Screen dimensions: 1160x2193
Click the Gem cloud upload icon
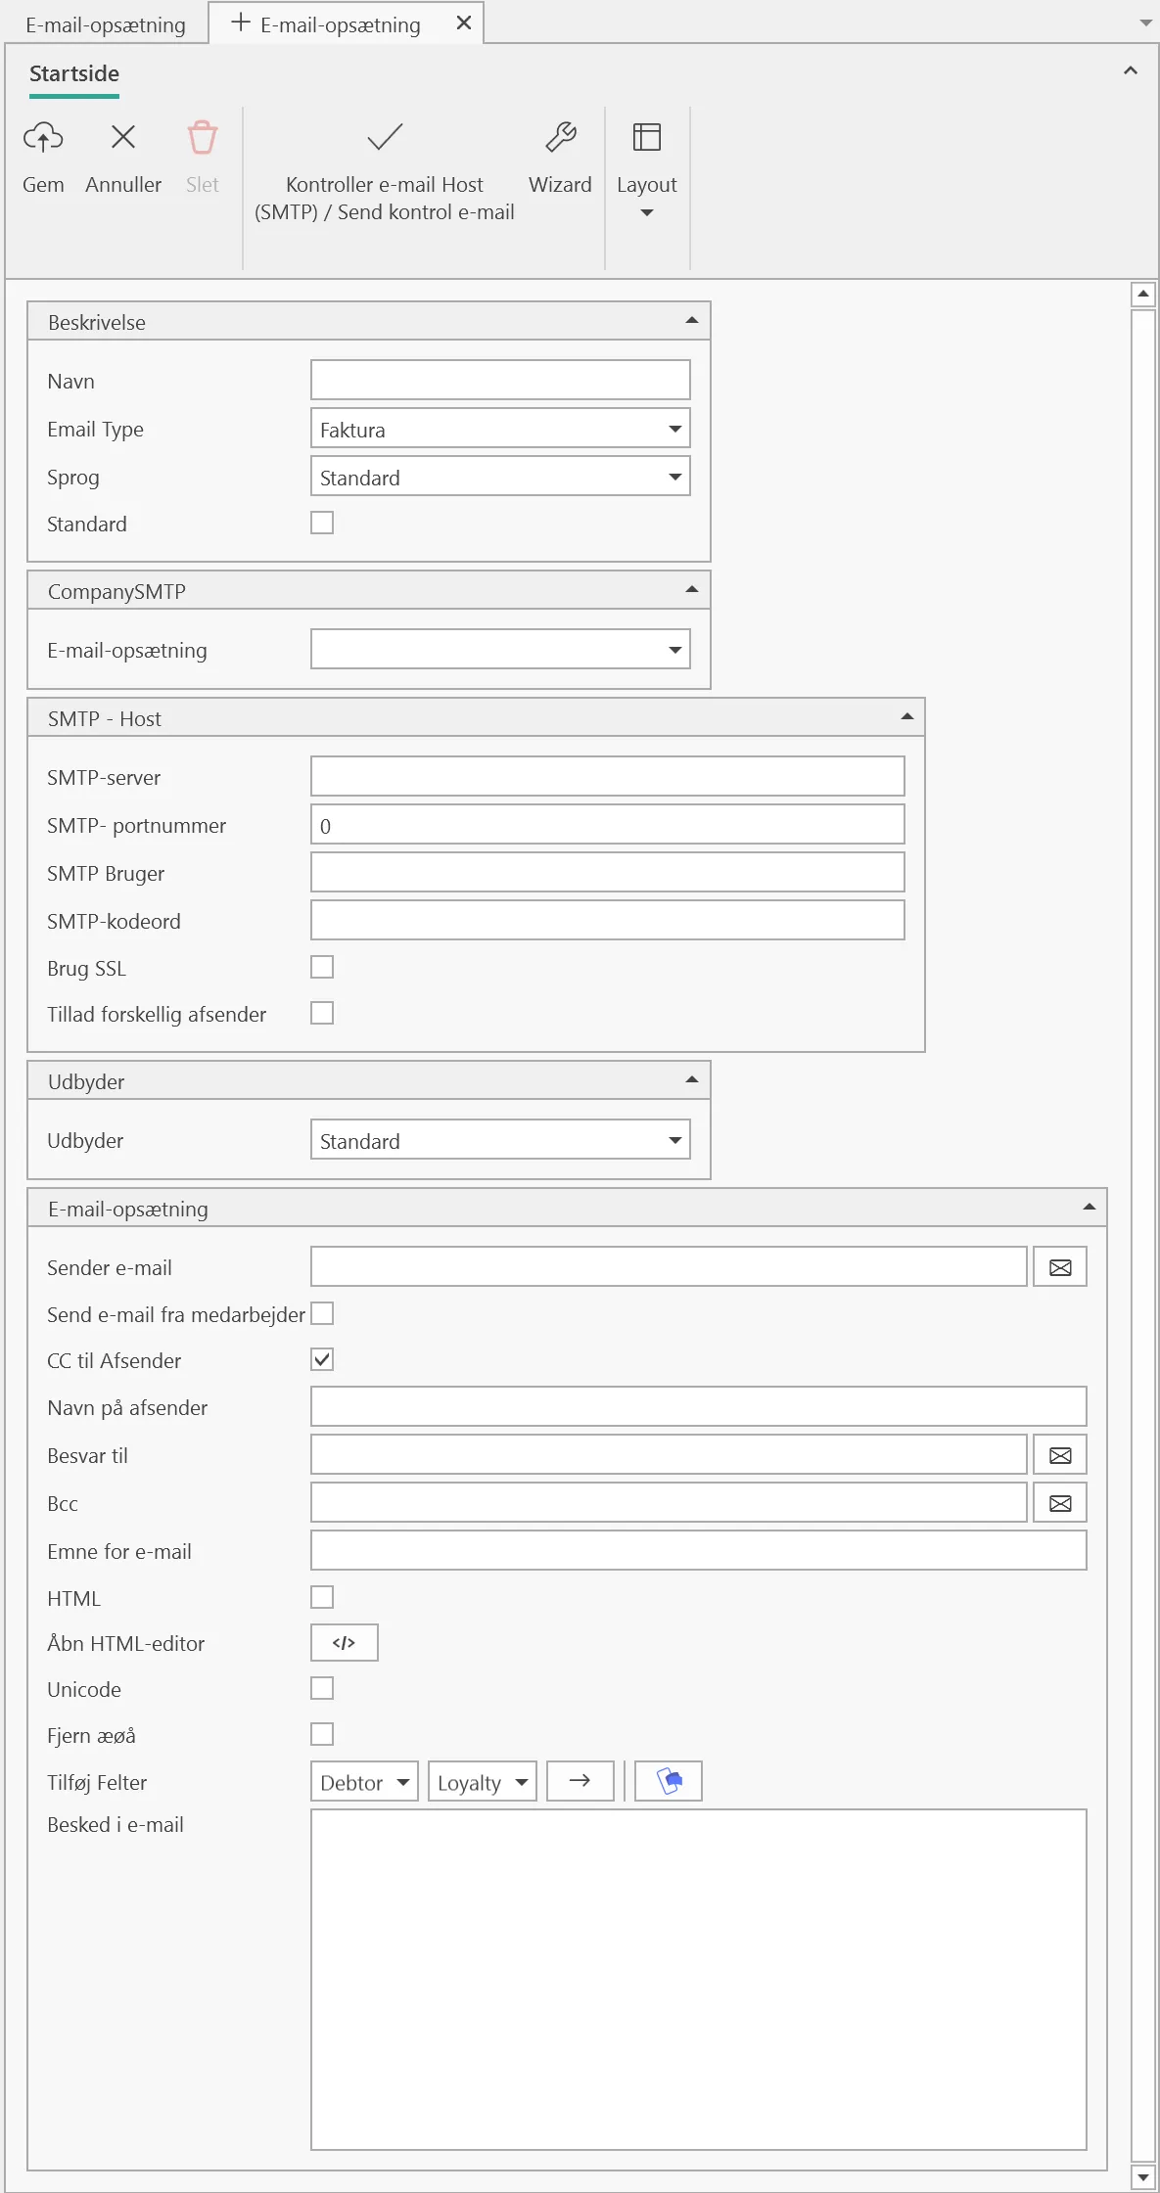tap(43, 137)
